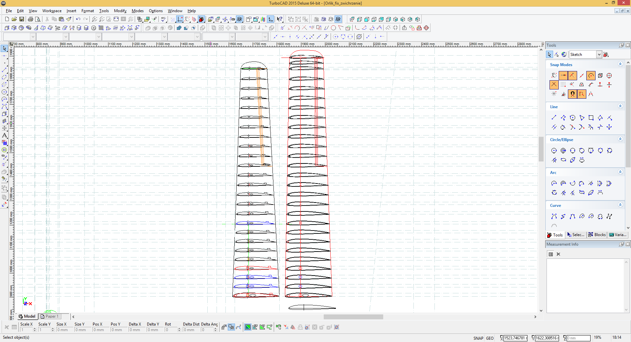Click the Zoom In magnifier icon

[94, 19]
